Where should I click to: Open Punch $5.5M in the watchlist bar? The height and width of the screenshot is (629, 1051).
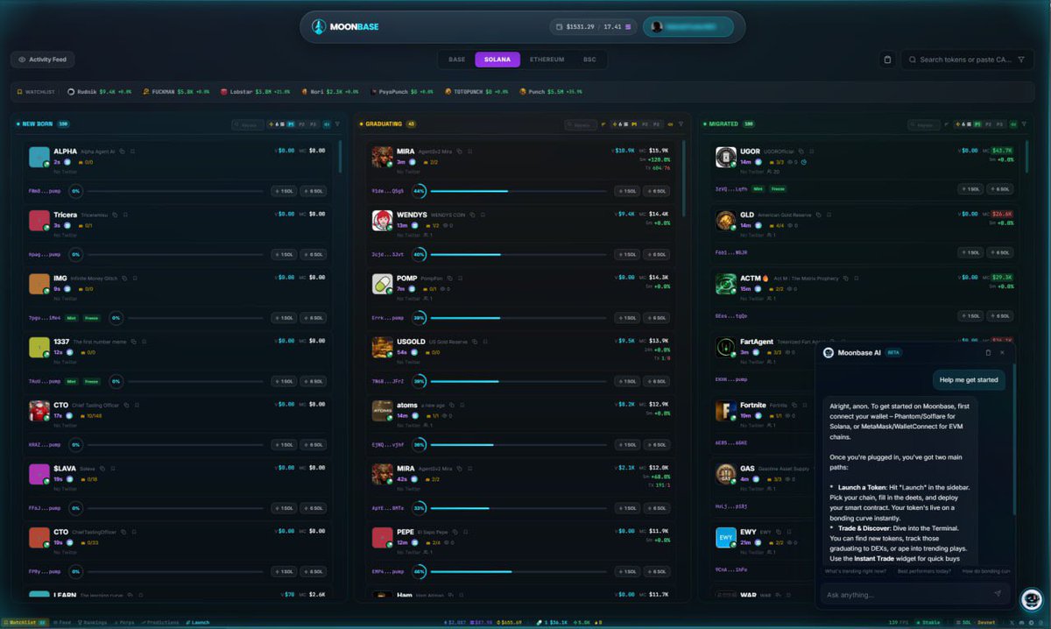click(551, 91)
